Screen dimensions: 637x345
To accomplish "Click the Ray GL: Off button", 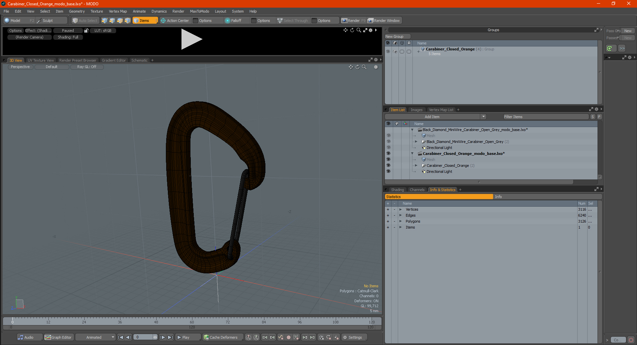I will pyautogui.click(x=87, y=67).
